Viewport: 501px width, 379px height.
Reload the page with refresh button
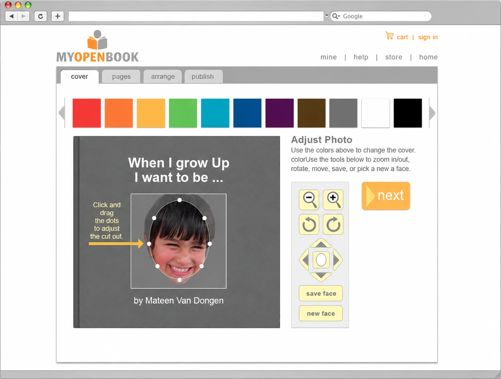(40, 16)
